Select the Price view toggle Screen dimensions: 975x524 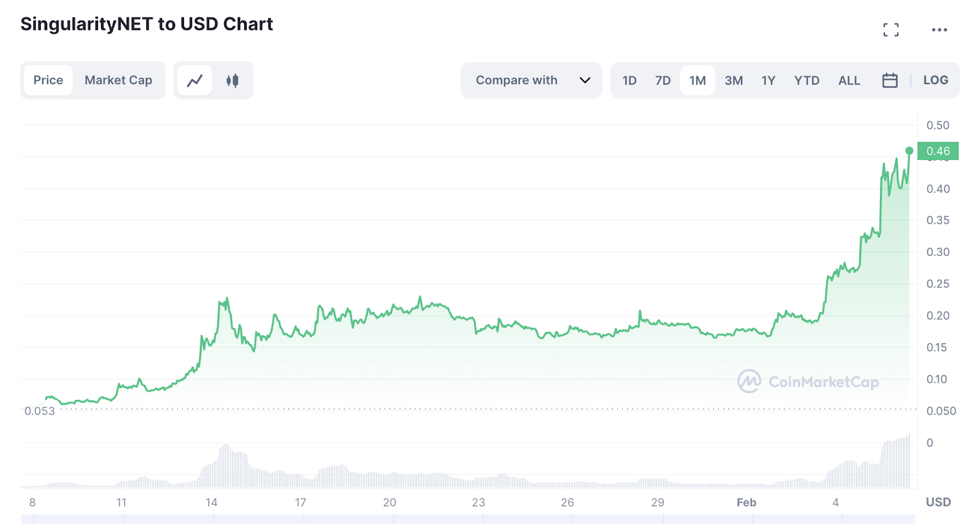[48, 80]
